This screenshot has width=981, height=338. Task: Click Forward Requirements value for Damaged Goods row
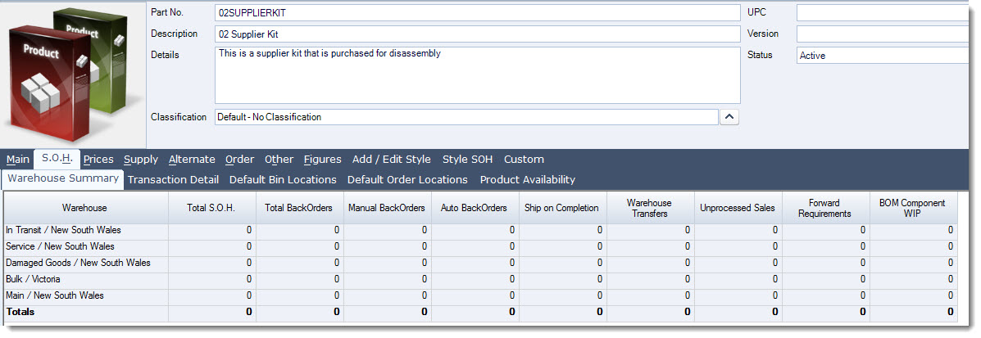[x=825, y=263]
